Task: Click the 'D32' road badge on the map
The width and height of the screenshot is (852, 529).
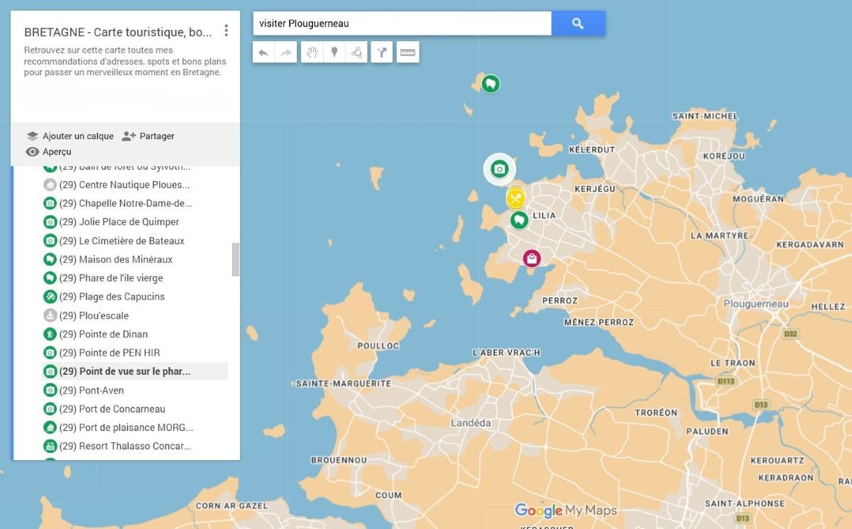Action: (x=791, y=334)
